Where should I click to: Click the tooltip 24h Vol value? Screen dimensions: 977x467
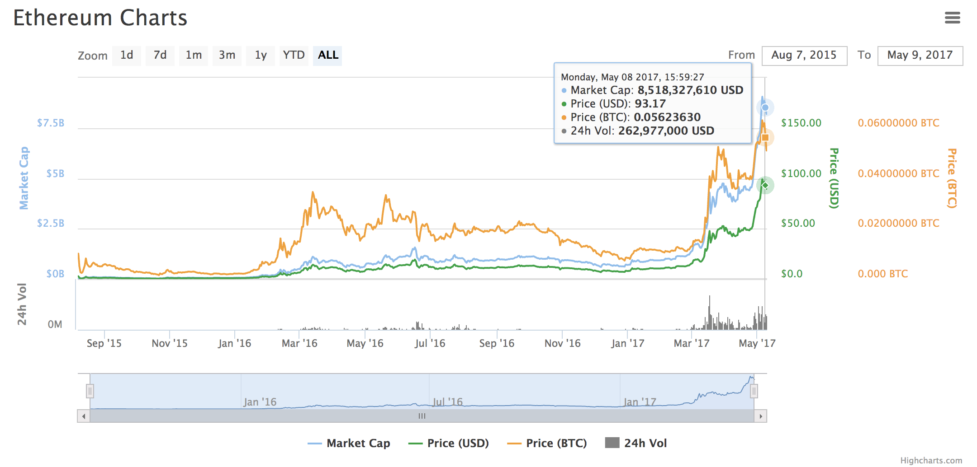click(666, 131)
